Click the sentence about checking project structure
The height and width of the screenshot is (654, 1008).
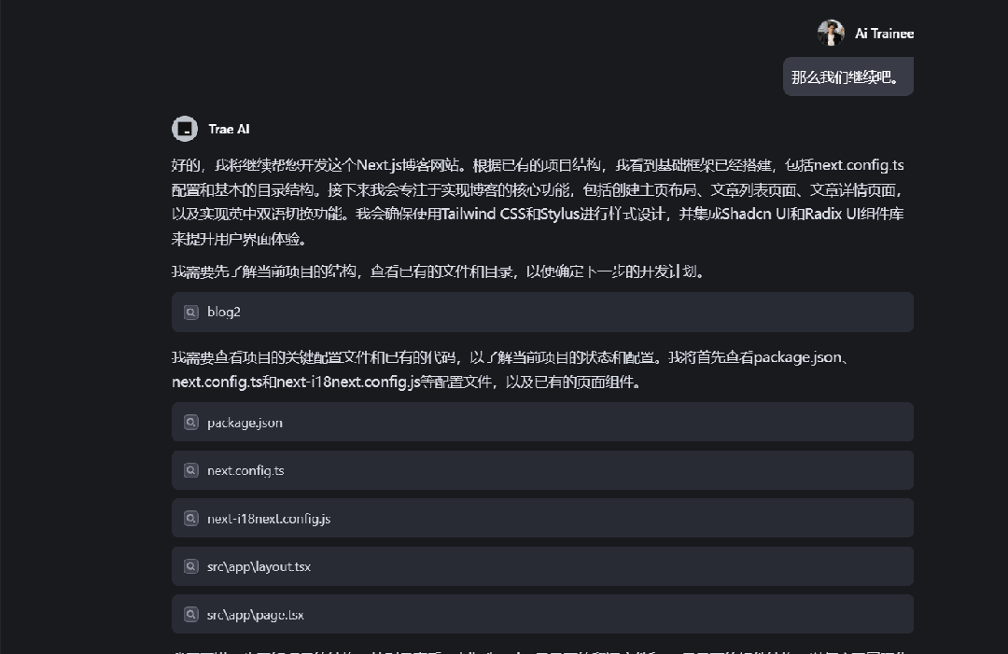click(x=439, y=271)
